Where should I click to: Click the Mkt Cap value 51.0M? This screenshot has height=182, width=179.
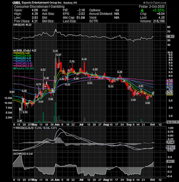[81, 18]
